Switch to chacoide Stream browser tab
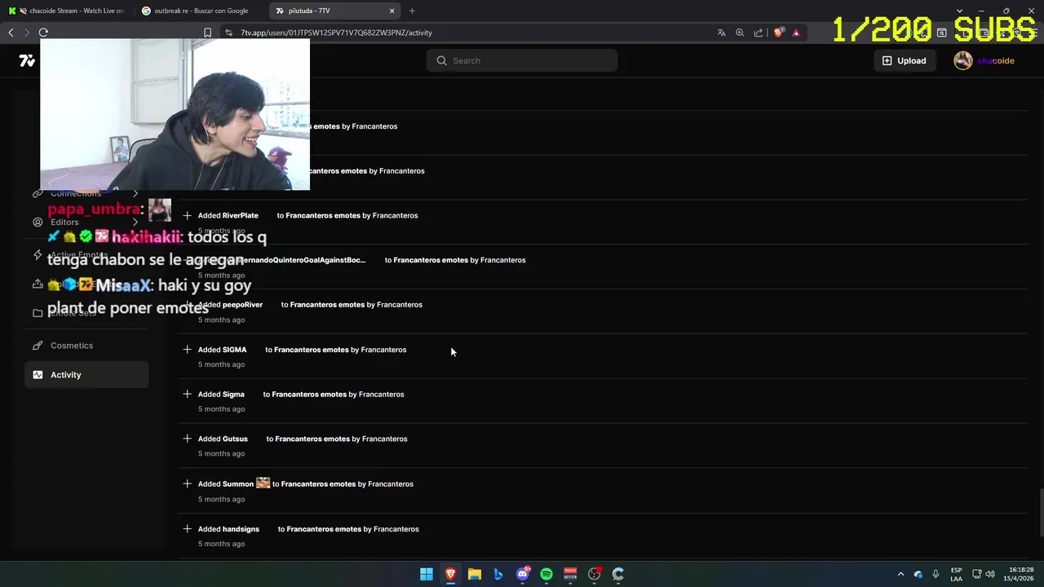 (69, 11)
